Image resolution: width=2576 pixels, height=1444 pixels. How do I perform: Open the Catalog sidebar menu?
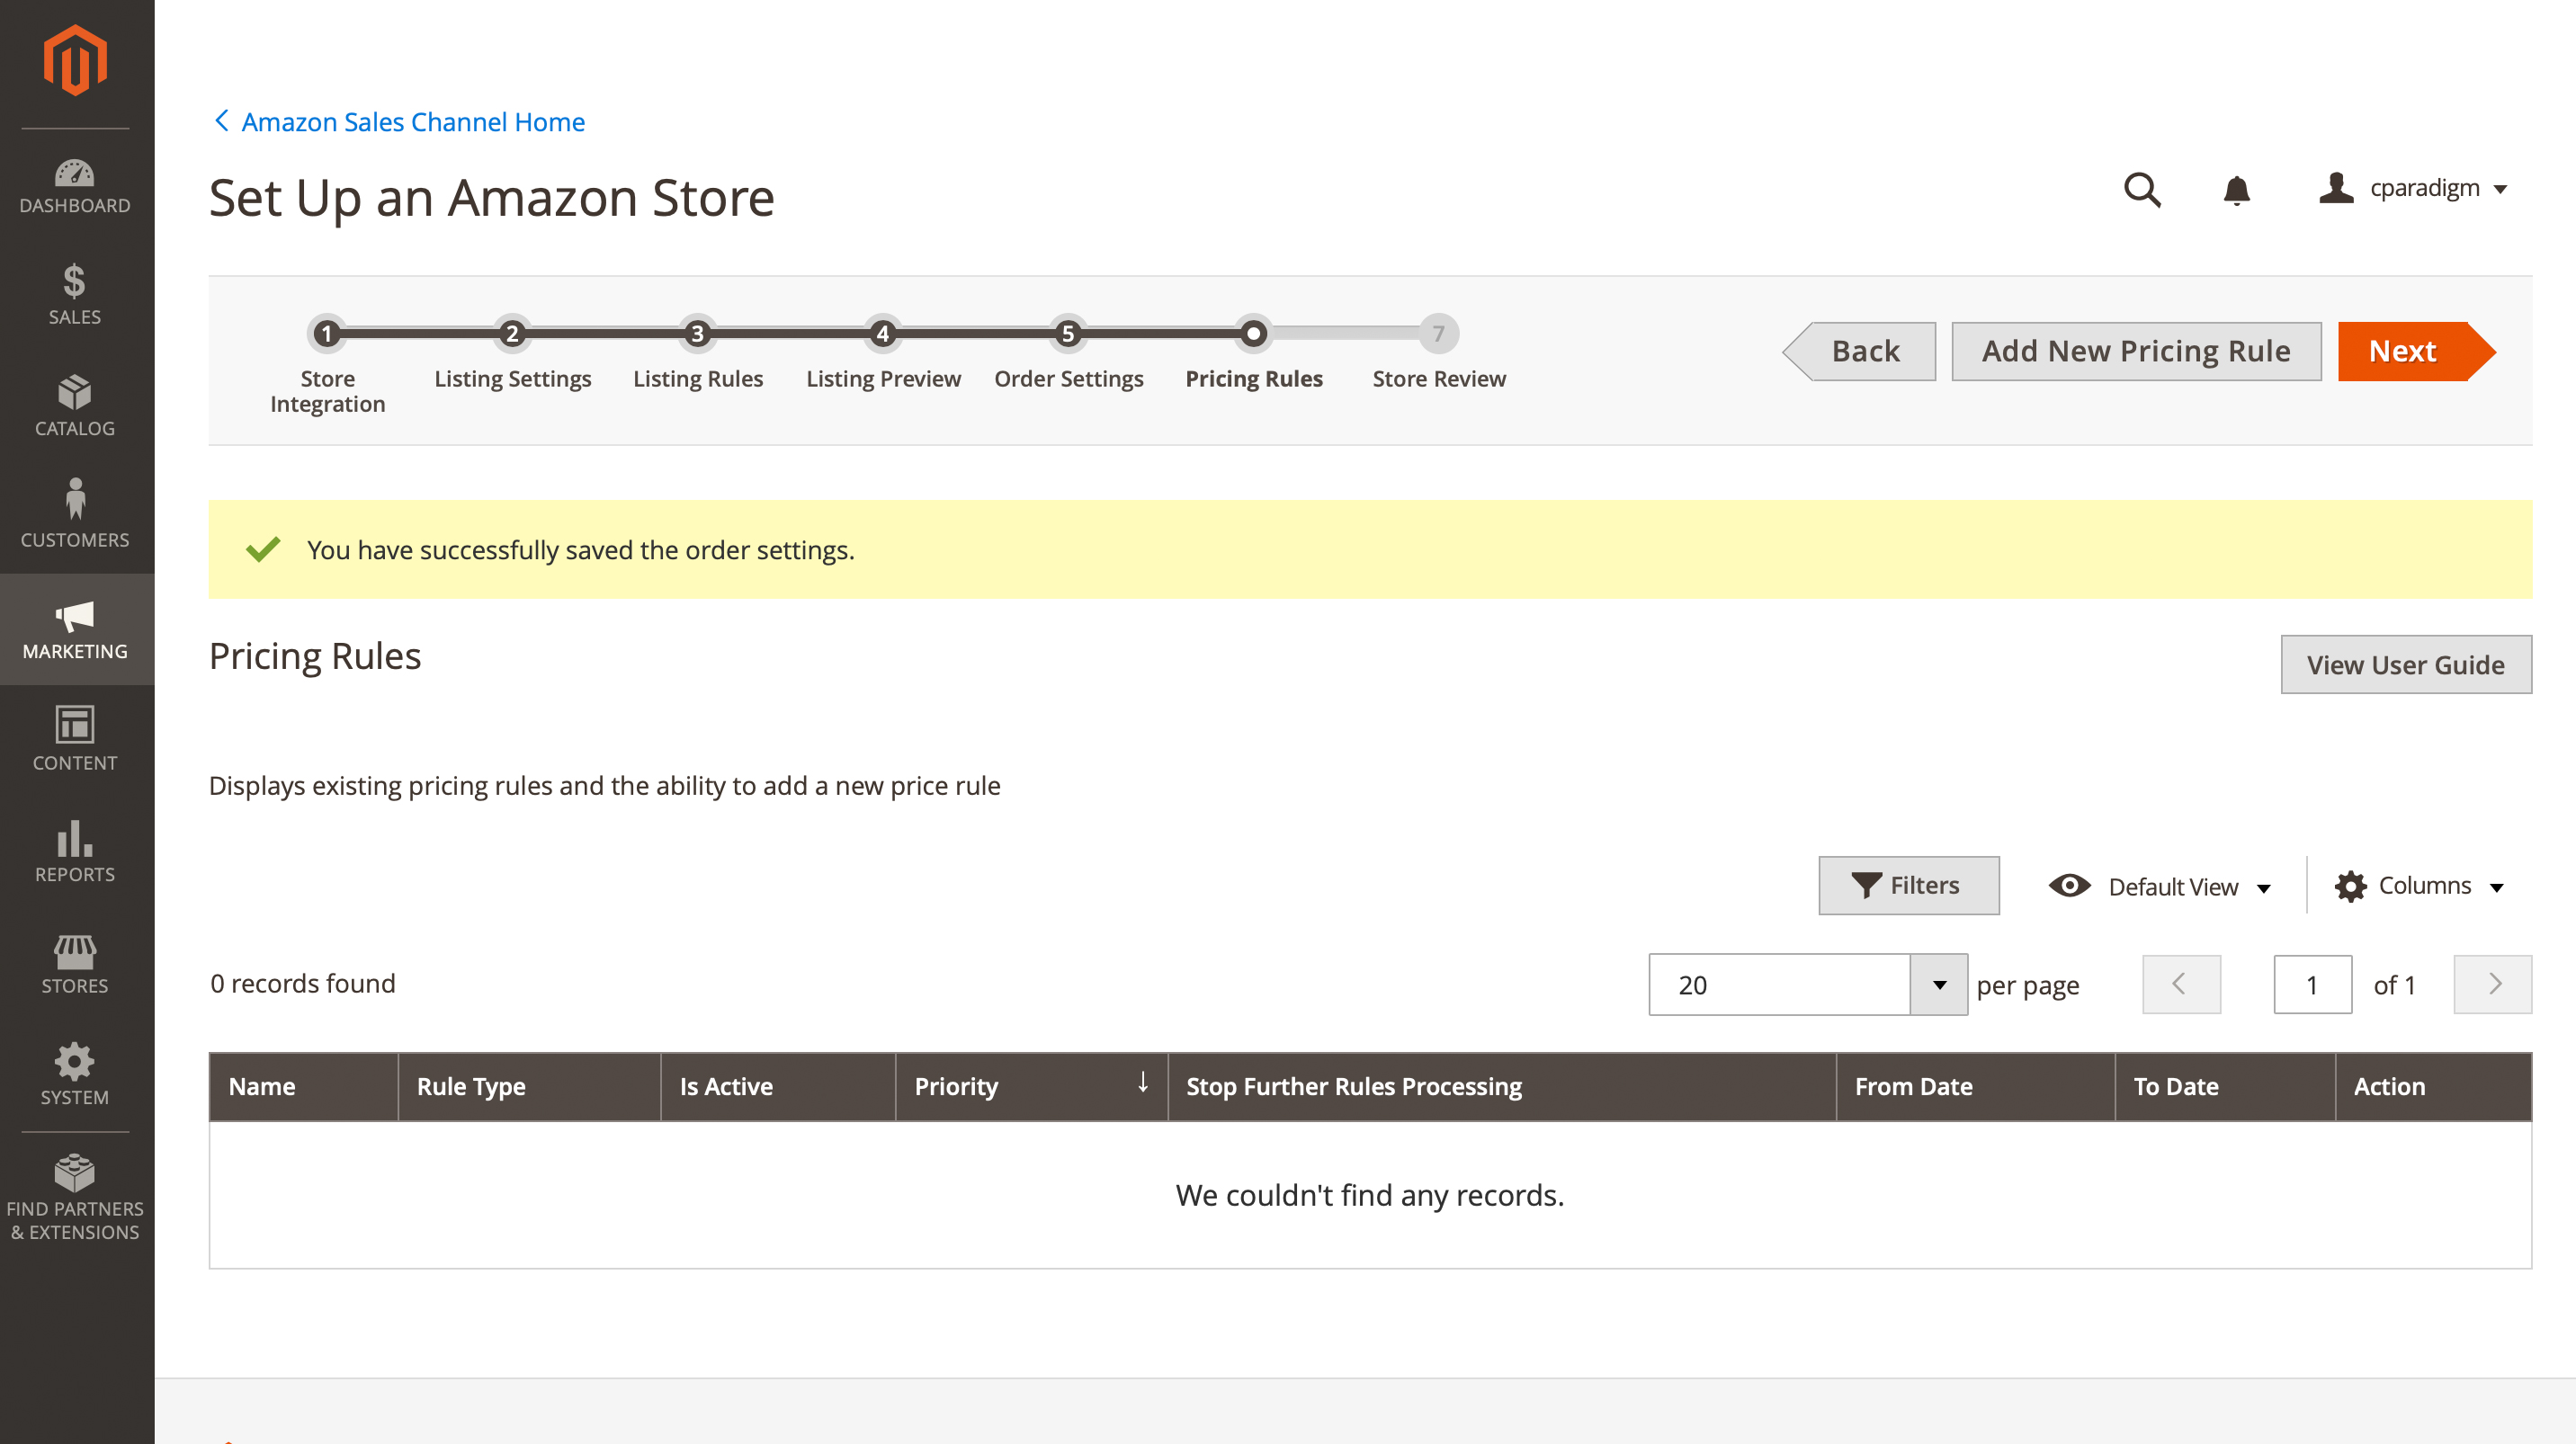tap(75, 406)
